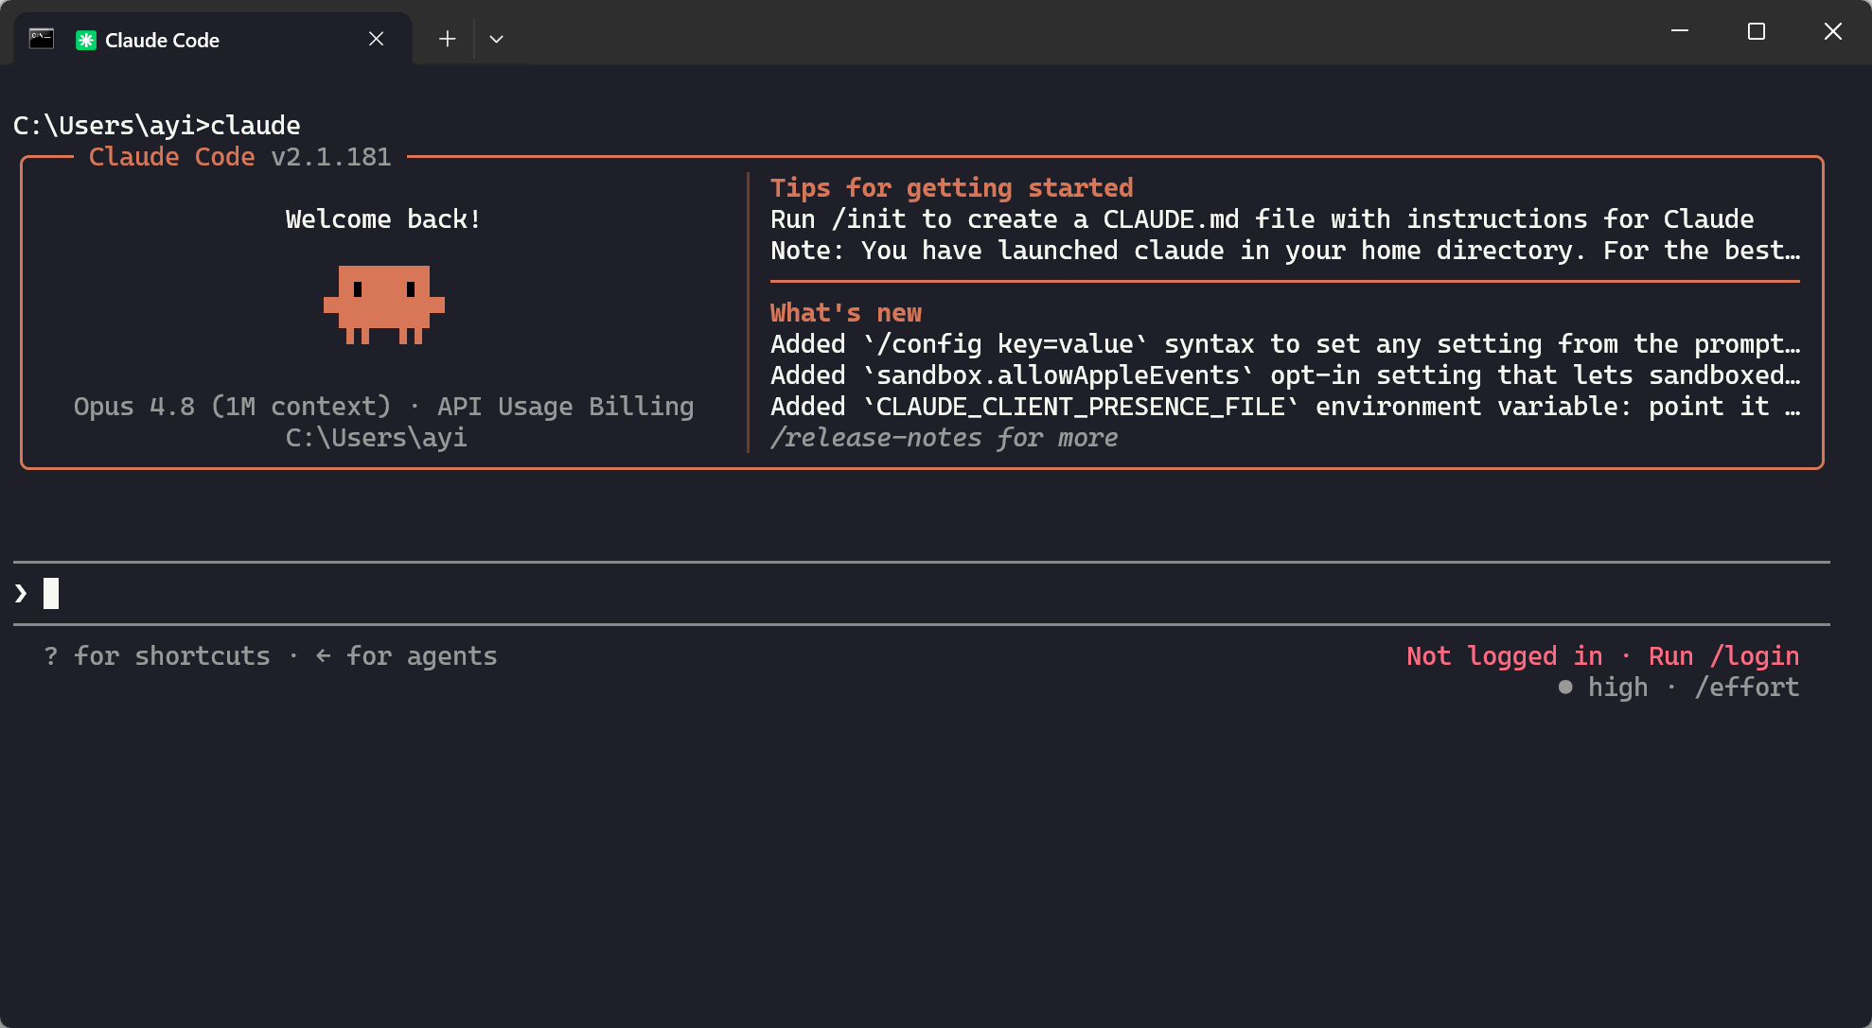The image size is (1872, 1028).
Task: Click 'Opus 4.8 (1M context)' model label
Action: tap(233, 407)
